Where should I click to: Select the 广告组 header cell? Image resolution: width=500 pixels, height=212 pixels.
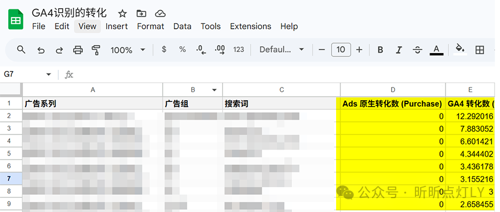193,104
